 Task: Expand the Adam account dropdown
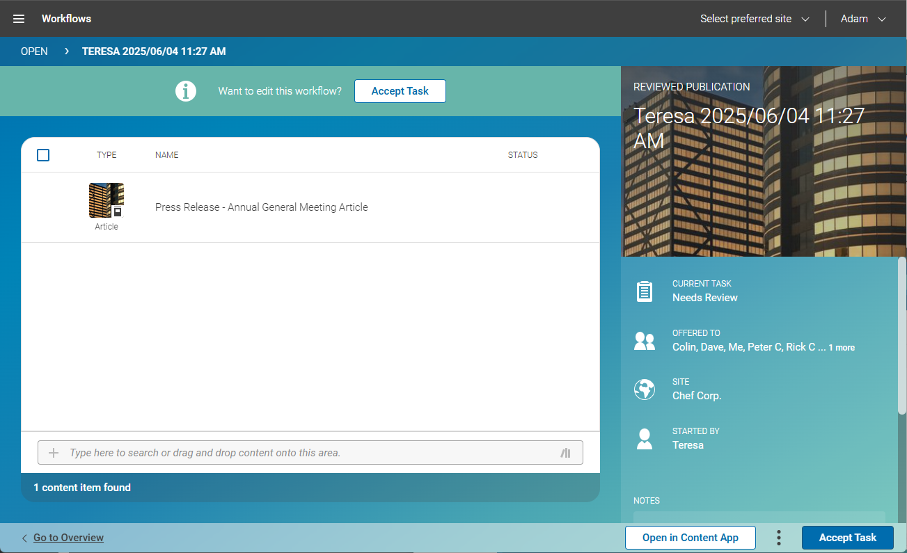tap(862, 19)
